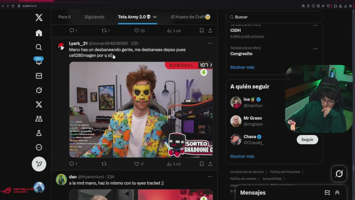Viewport: 355px width, 200px height.
Task: Bookmark the page using the browser heart icon
Action: [x=328, y=6]
